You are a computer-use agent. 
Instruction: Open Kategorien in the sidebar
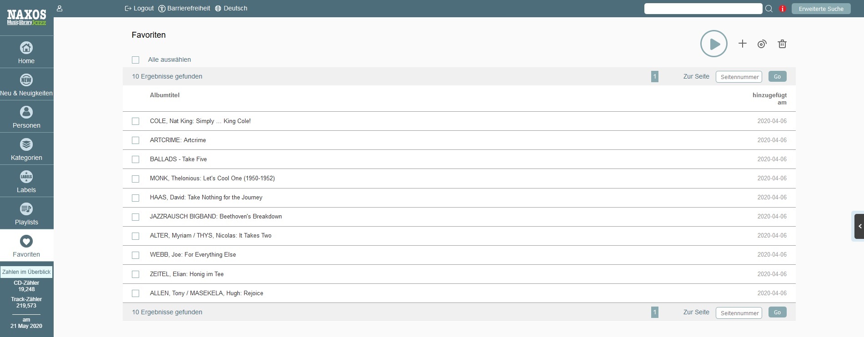pyautogui.click(x=26, y=149)
